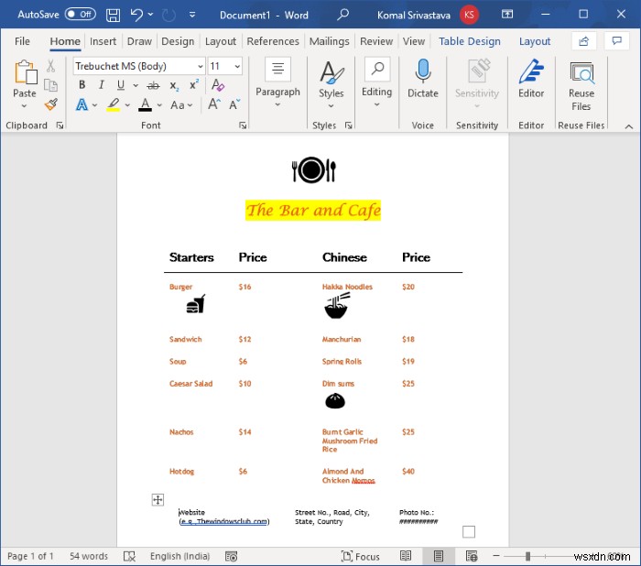Toggle AutoSave off switch
The image size is (641, 566).
(x=81, y=15)
